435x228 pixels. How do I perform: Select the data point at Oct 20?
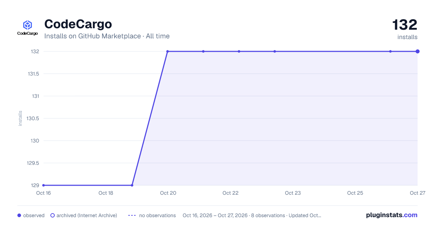[167, 51]
